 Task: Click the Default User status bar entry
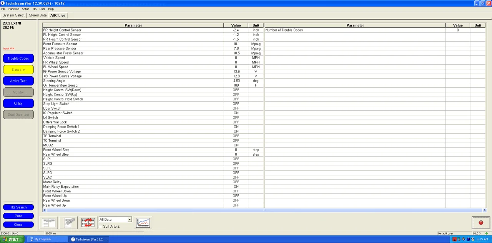pos(445,233)
